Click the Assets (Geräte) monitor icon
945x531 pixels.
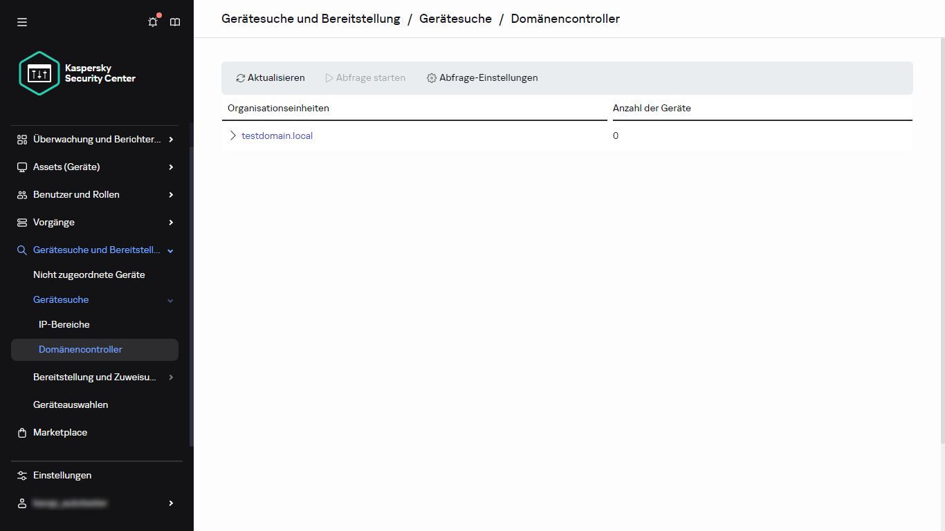click(21, 167)
